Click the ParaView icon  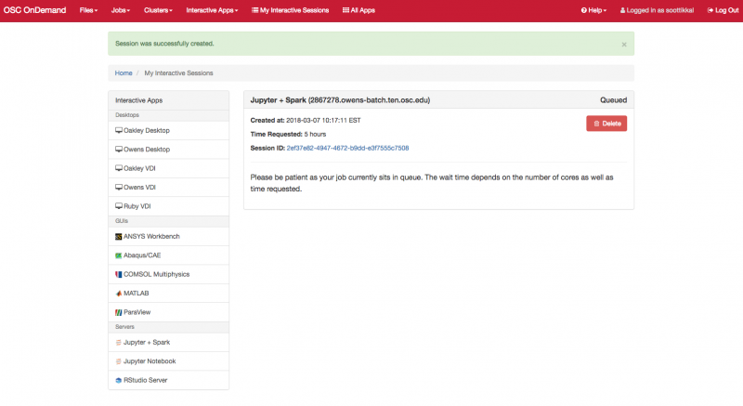pos(119,312)
